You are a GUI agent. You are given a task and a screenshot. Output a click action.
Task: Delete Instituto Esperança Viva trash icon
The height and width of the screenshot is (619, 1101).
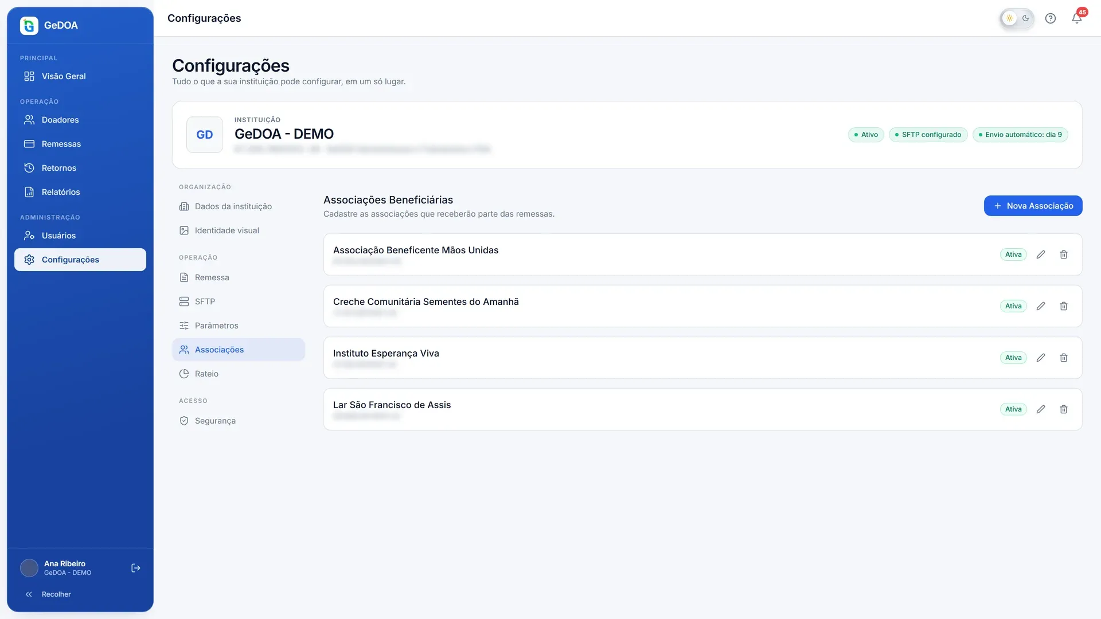coord(1064,358)
